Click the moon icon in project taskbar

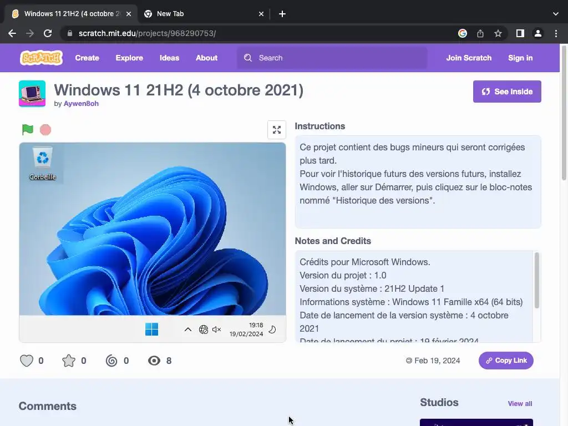272,329
